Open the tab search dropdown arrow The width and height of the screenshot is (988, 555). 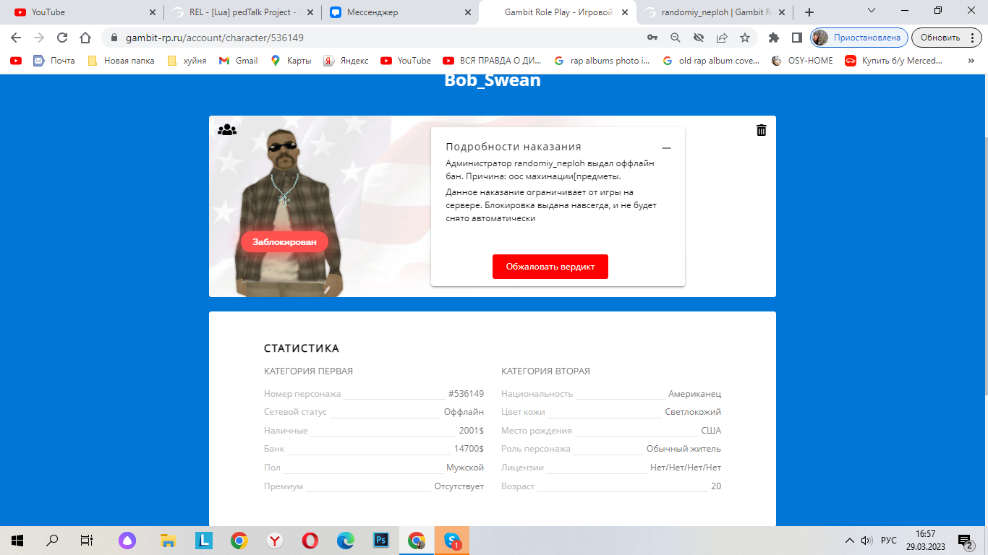(872, 11)
